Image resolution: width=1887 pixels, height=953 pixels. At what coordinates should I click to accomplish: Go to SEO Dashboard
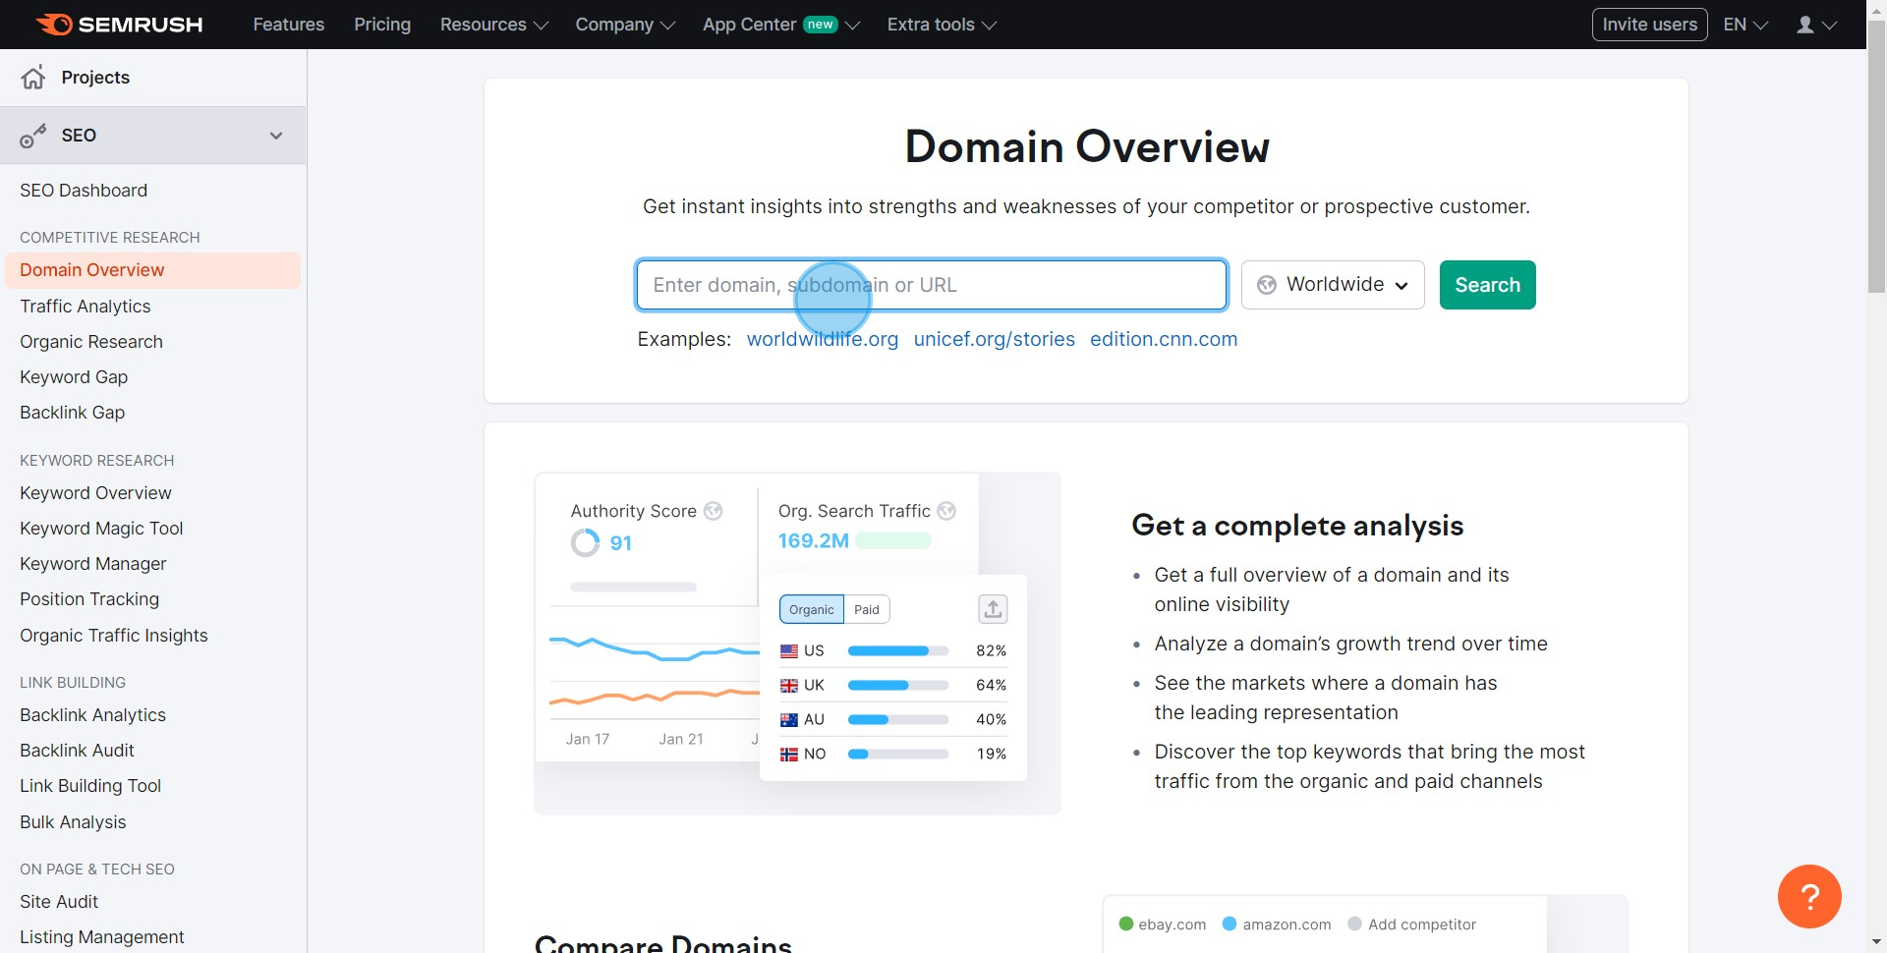click(84, 191)
